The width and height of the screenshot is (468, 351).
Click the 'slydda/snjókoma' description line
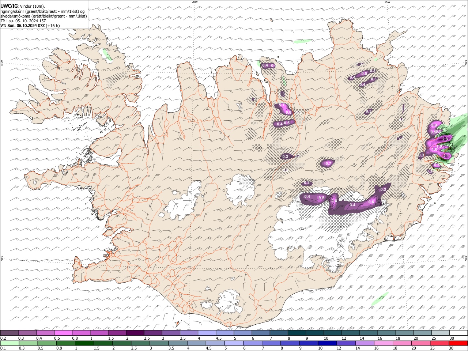tap(44, 16)
